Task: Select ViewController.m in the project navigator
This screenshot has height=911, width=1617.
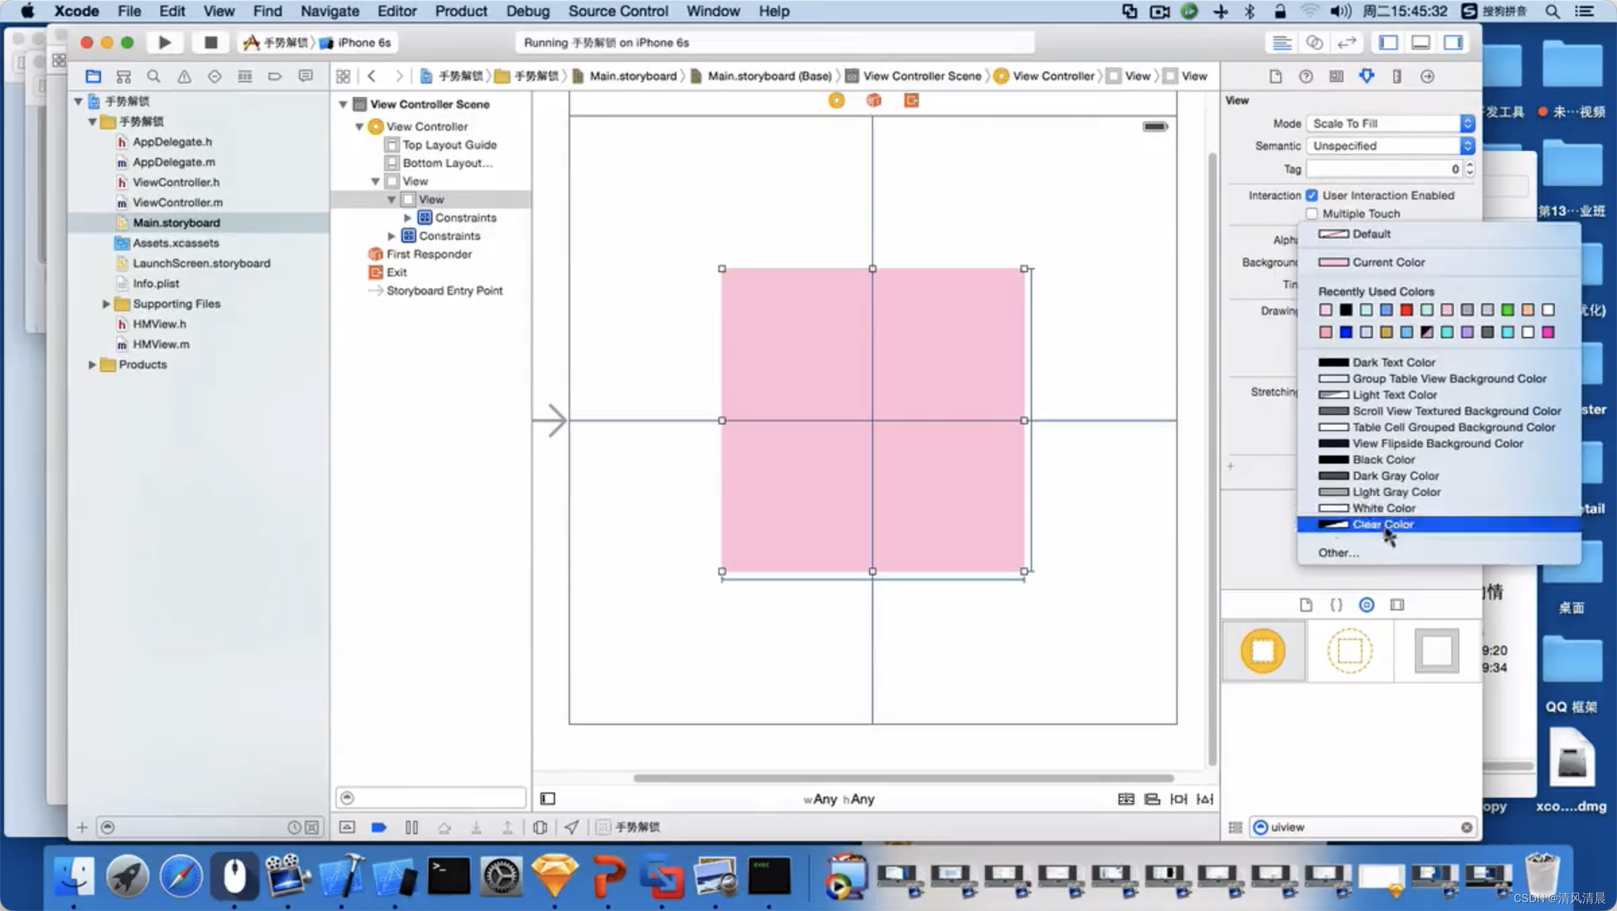Action: coord(177,202)
